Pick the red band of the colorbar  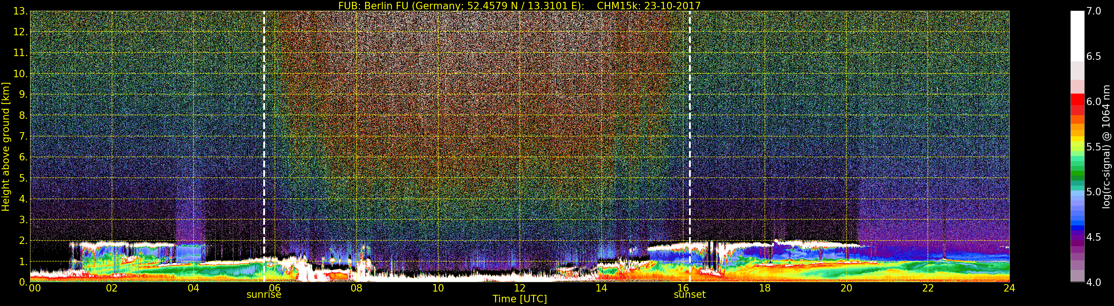click(x=1077, y=104)
